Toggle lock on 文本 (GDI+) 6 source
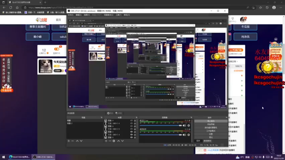This screenshot has height=160, width=285. click(135, 123)
